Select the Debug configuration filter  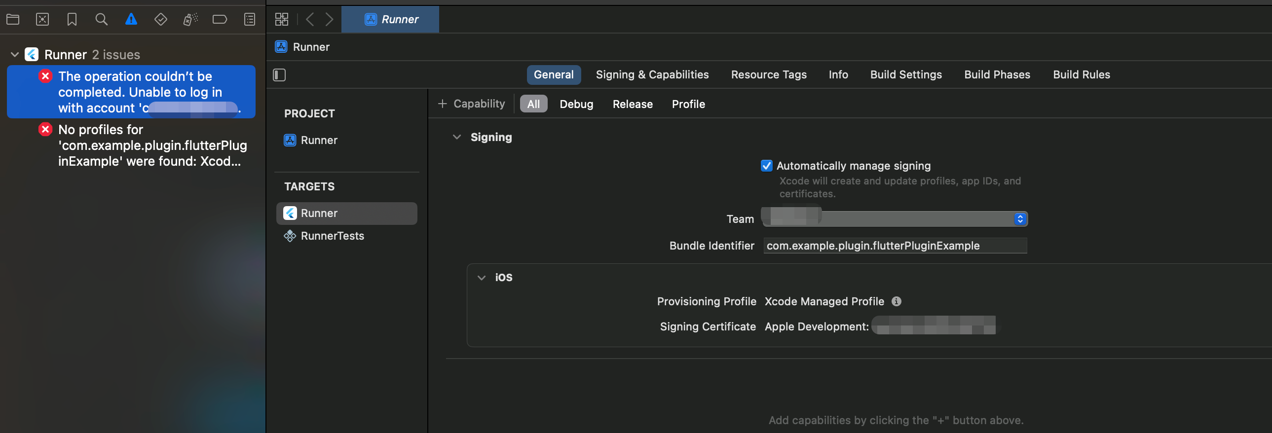(x=576, y=104)
